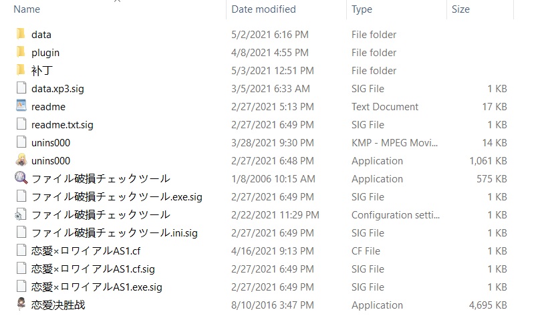Sort by the Date modified column header

coord(263,9)
